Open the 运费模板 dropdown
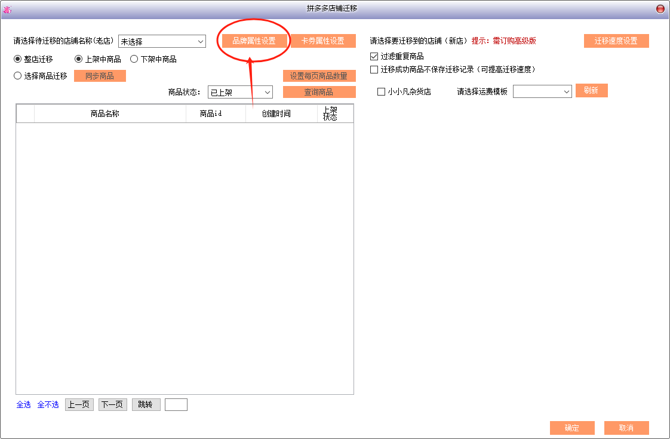Viewport: 670px width, 439px height. point(542,91)
